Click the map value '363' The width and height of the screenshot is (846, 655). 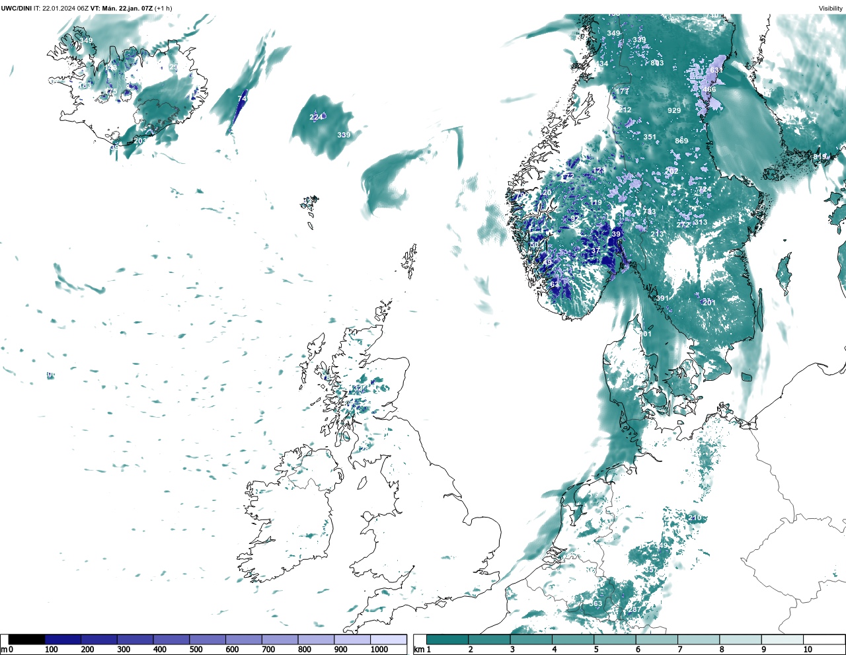pos(596,603)
